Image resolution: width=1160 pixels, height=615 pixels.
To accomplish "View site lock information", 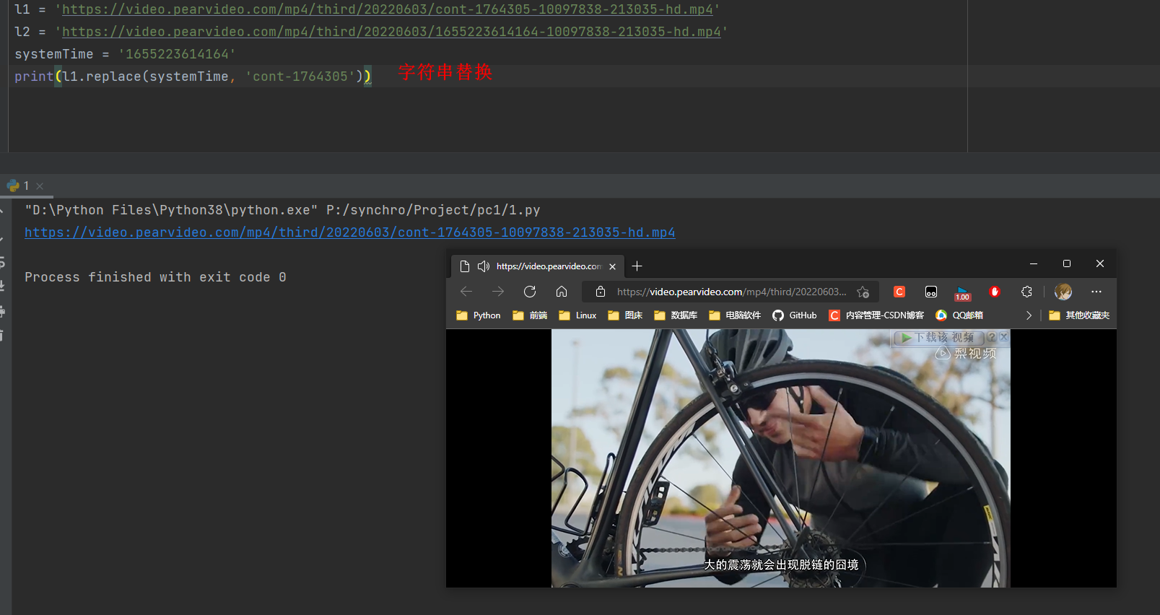I will click(x=601, y=292).
